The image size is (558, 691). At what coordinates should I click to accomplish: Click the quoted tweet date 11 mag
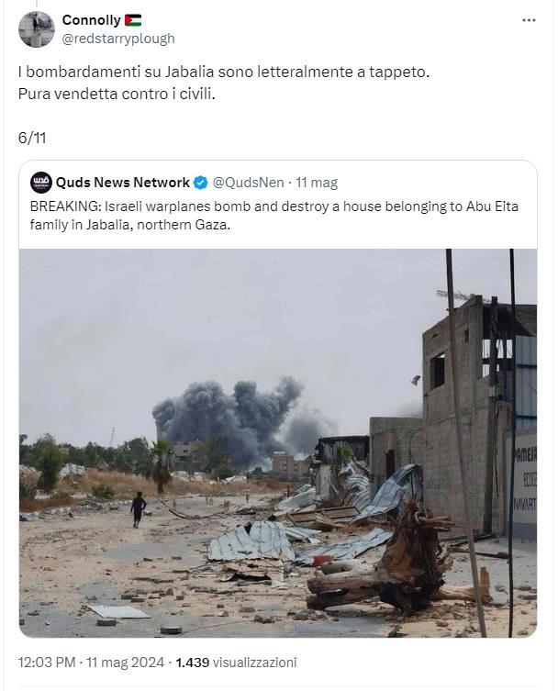pyautogui.click(x=317, y=183)
